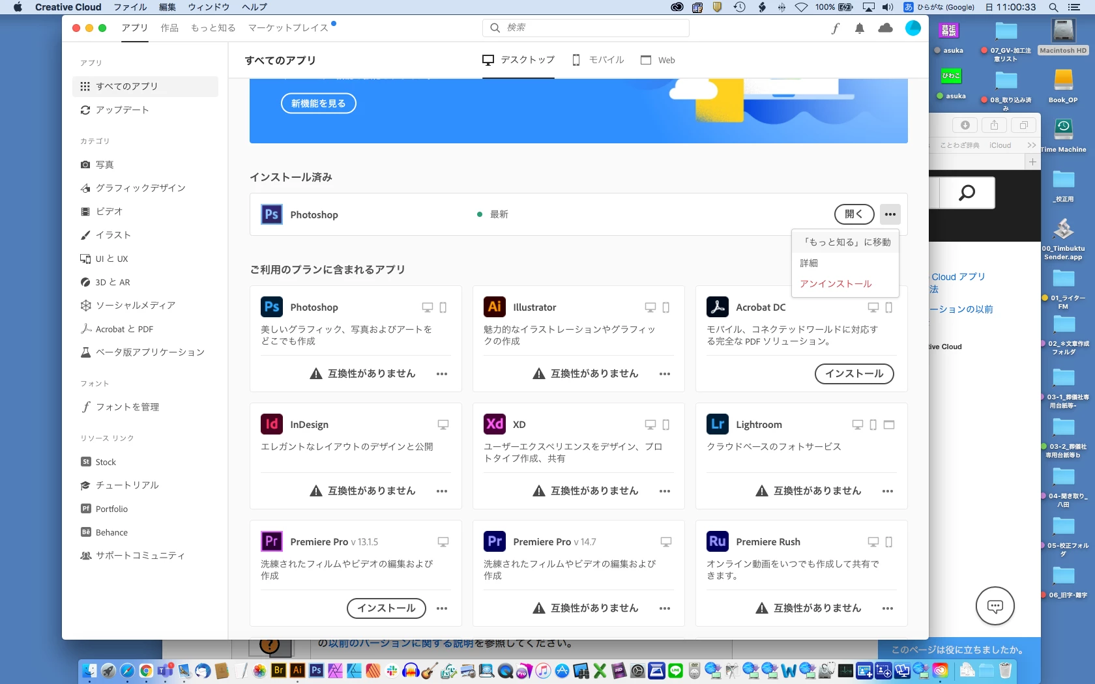The height and width of the screenshot is (684, 1095).
Task: Click InDesign app icon
Action: (x=272, y=424)
